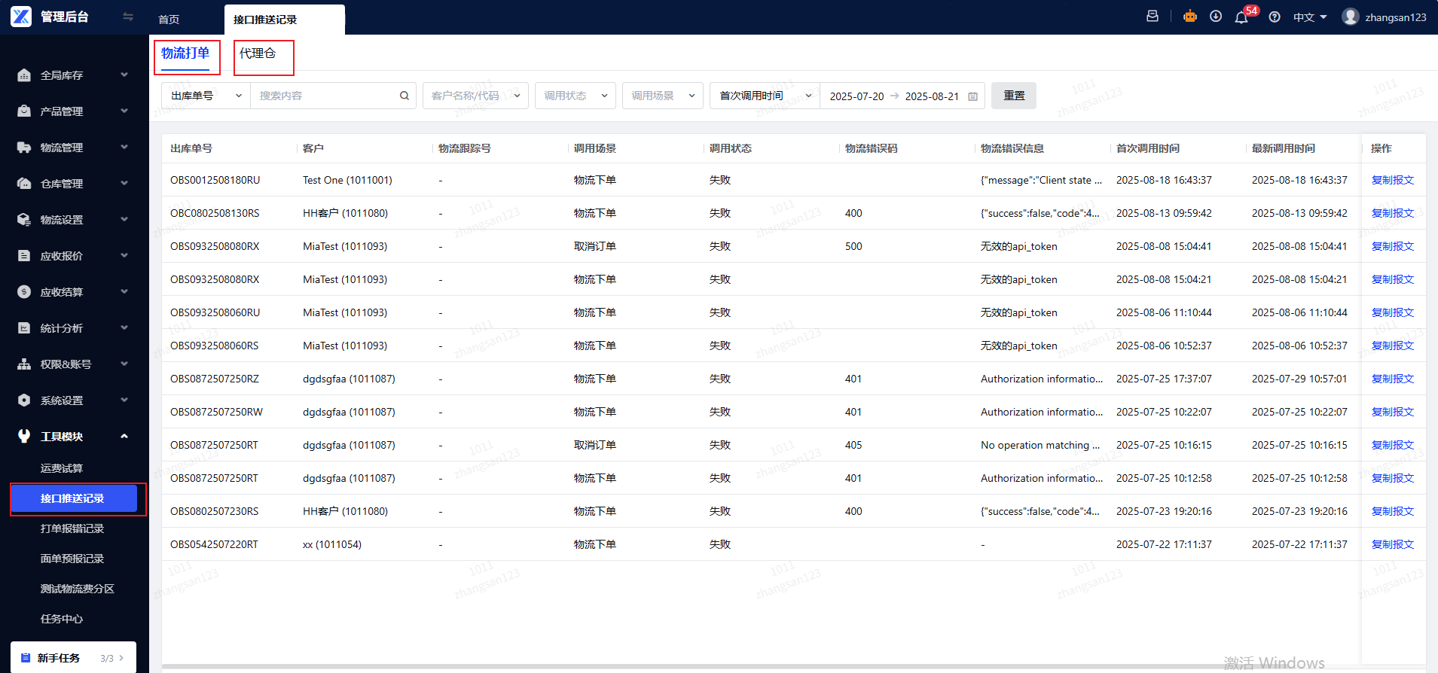Viewport: 1438px width, 673px height.
Task: Open the 调用场景 dropdown filter
Action: coord(663,96)
